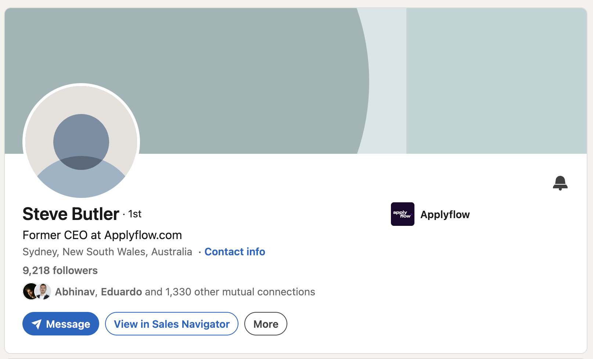View the 9,218 followers count
The image size is (593, 359).
tap(60, 270)
